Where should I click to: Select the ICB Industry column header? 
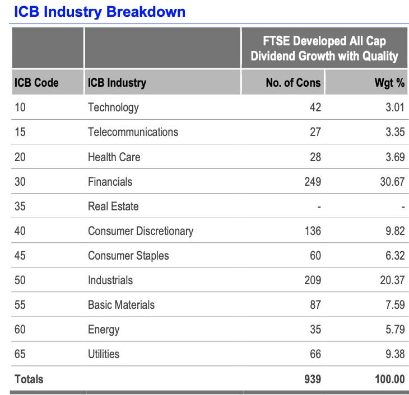pyautogui.click(x=117, y=83)
